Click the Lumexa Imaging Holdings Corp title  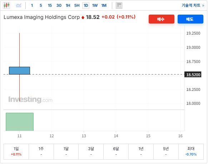pyautogui.click(x=42, y=17)
